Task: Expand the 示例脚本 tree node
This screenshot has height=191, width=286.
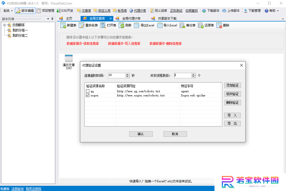Action: pyautogui.click(x=5, y=25)
